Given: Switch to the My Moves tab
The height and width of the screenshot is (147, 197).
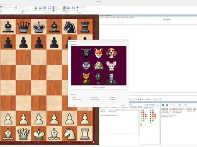Looking at the screenshot, I should pos(131,18).
